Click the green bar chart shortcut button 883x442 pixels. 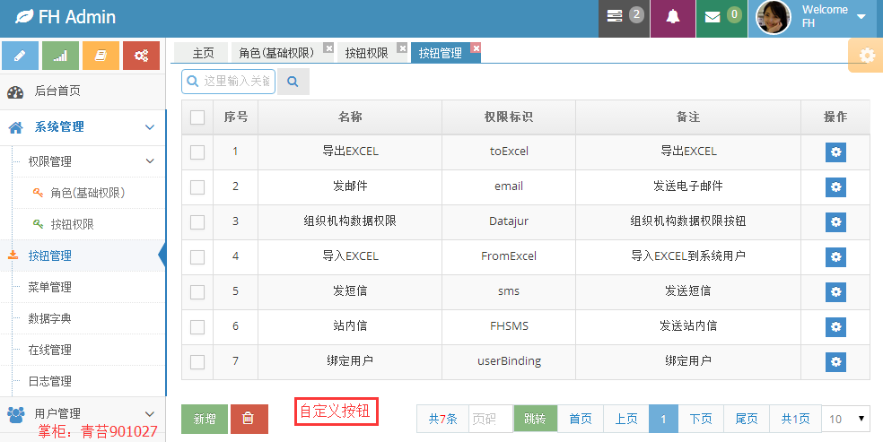60,55
